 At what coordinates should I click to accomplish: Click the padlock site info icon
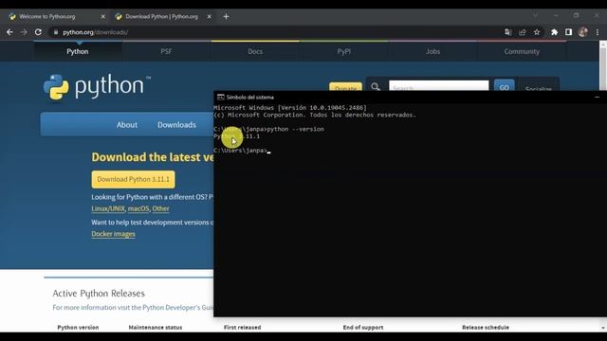56,32
